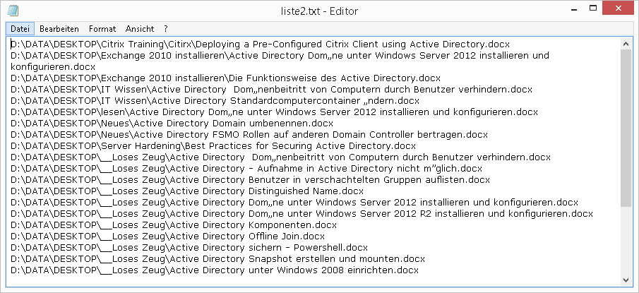Click the vertical scrollbar down arrow
This screenshot has width=639, height=293.
[x=626, y=280]
